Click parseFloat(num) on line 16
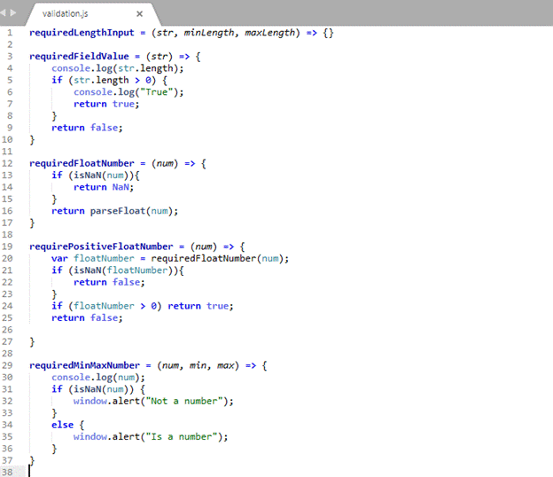 [131, 211]
